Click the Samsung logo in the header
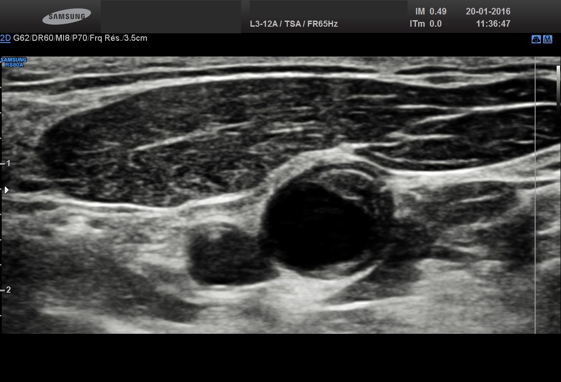 click(67, 17)
